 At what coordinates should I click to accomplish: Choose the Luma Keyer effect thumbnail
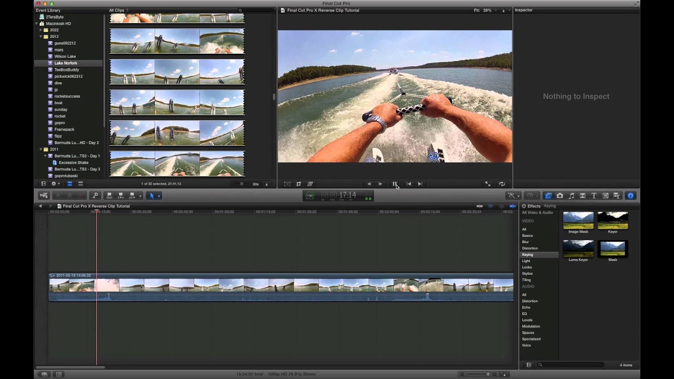pyautogui.click(x=578, y=248)
